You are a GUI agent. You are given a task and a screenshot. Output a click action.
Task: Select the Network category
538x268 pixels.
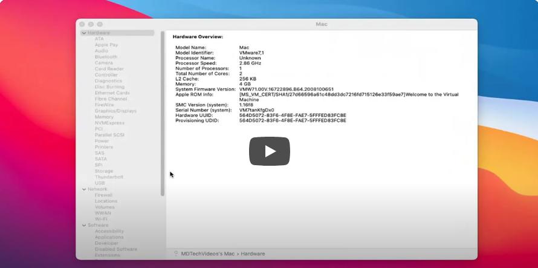click(97, 189)
